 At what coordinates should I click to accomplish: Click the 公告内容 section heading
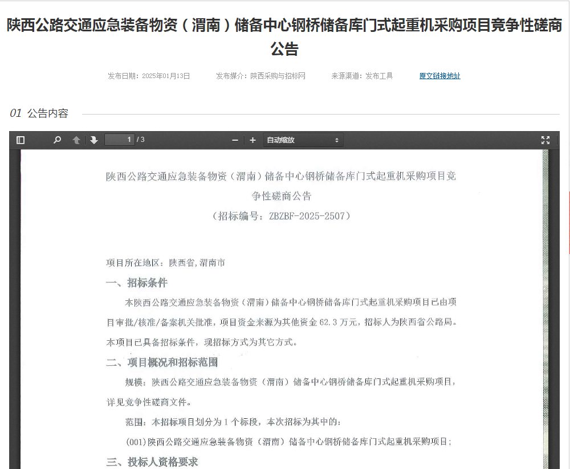pyautogui.click(x=48, y=113)
